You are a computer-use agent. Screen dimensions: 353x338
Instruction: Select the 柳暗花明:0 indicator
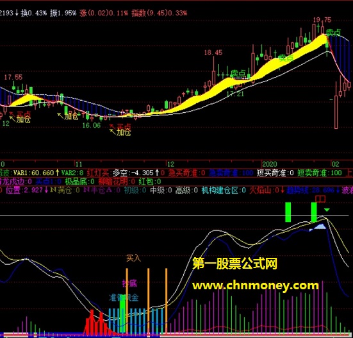(x=117, y=182)
